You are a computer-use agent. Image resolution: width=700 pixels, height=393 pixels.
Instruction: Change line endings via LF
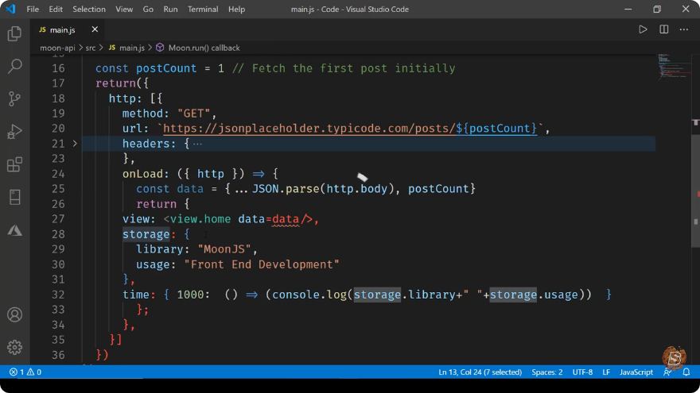pos(606,372)
